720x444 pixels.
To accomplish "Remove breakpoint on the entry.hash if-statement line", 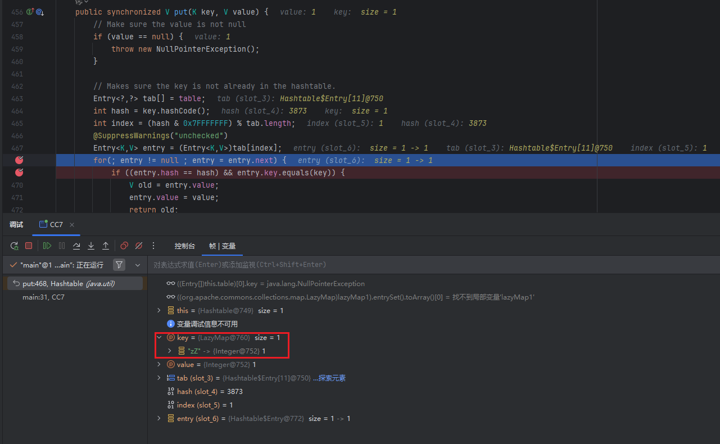I will point(19,173).
